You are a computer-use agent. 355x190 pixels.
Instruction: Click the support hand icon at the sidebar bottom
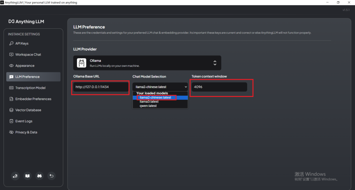pyautogui.click(x=15, y=176)
